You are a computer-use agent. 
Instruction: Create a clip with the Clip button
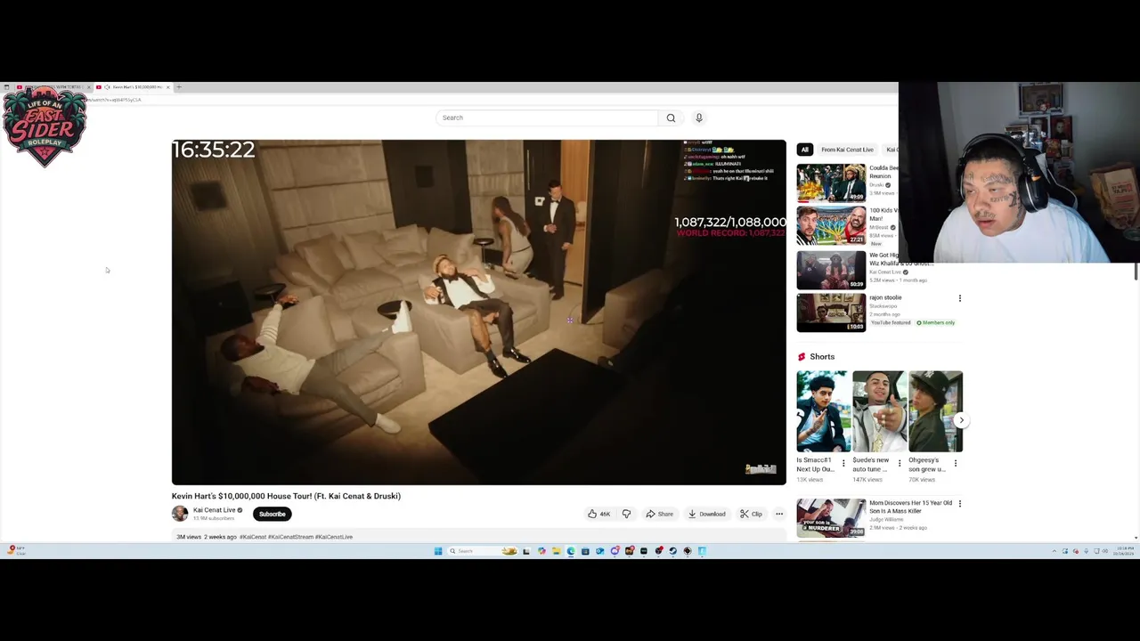point(751,514)
